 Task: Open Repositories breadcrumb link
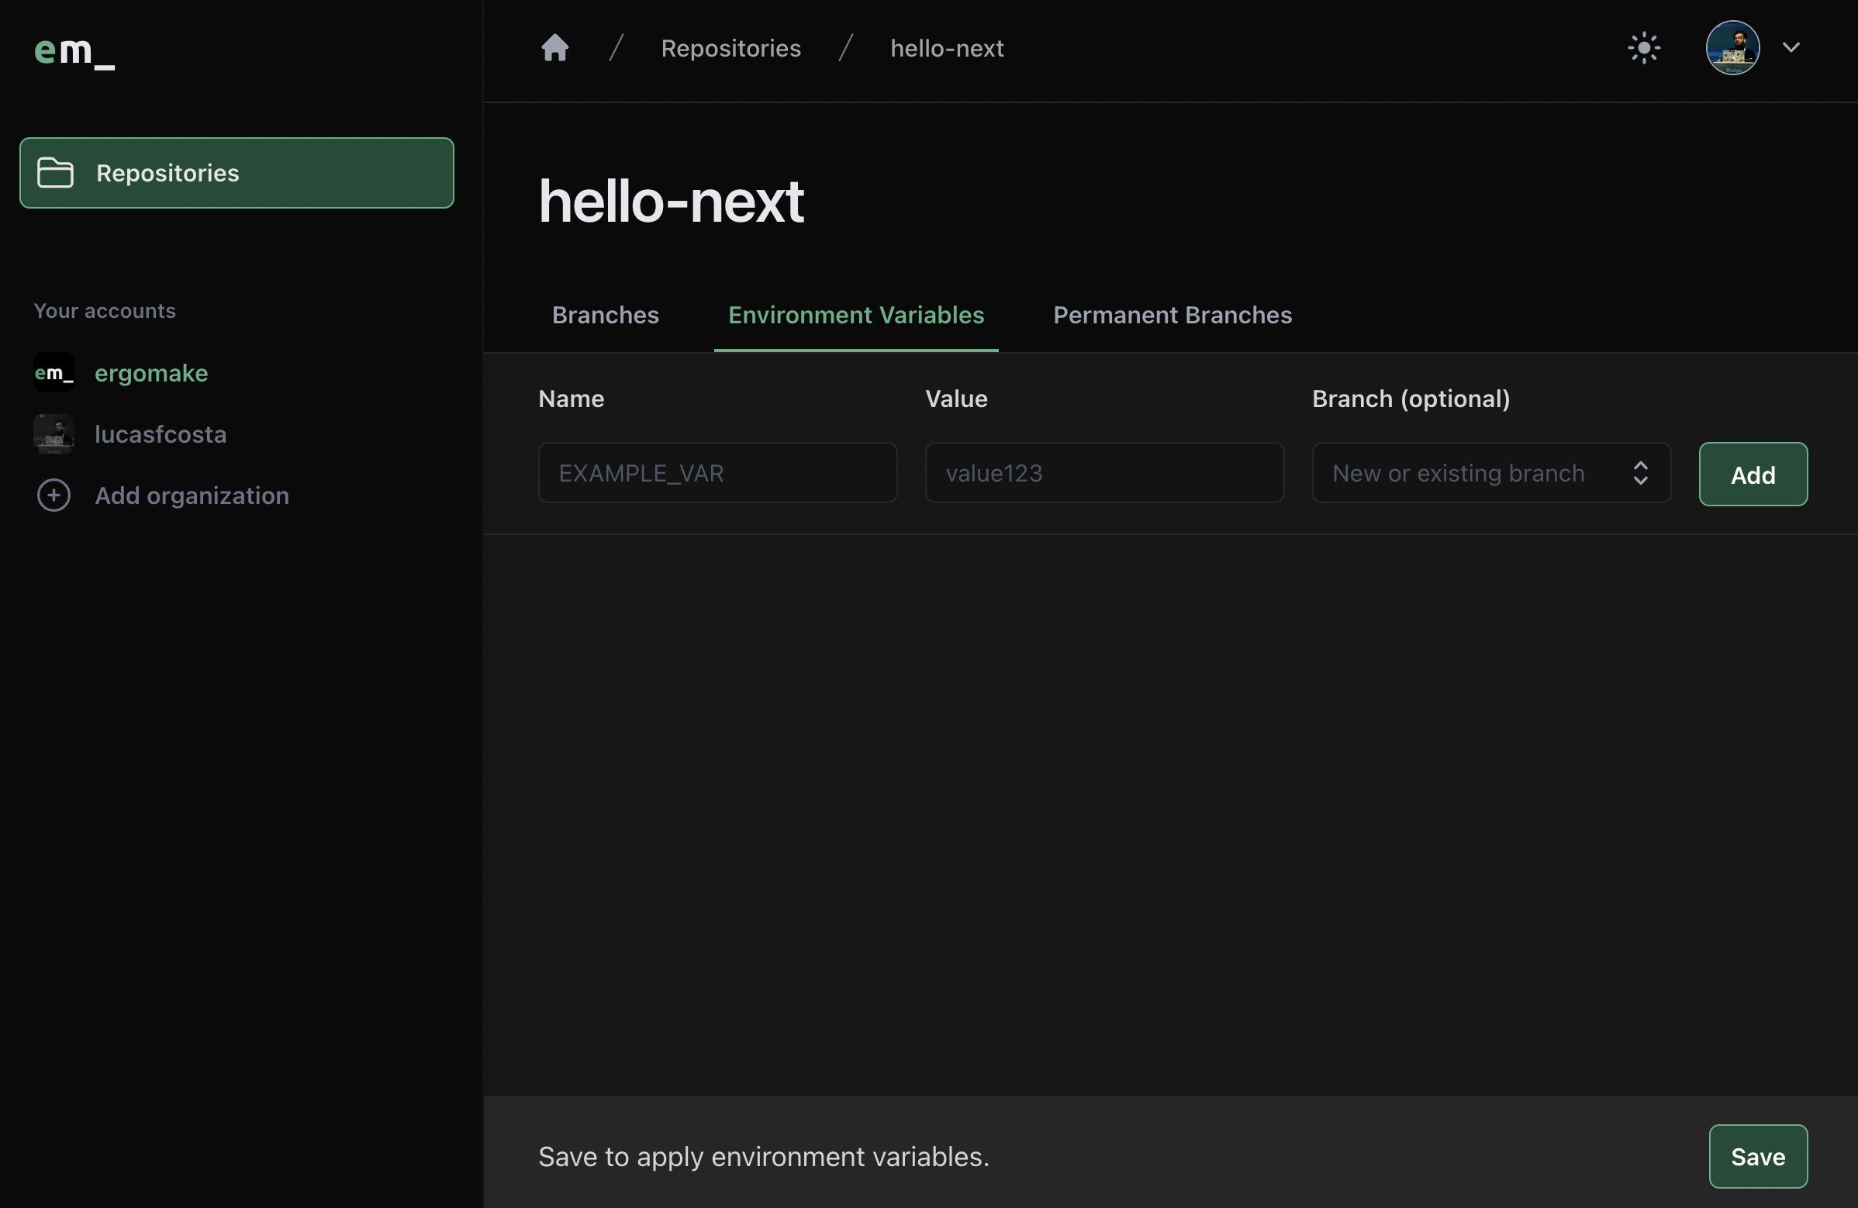tap(730, 48)
